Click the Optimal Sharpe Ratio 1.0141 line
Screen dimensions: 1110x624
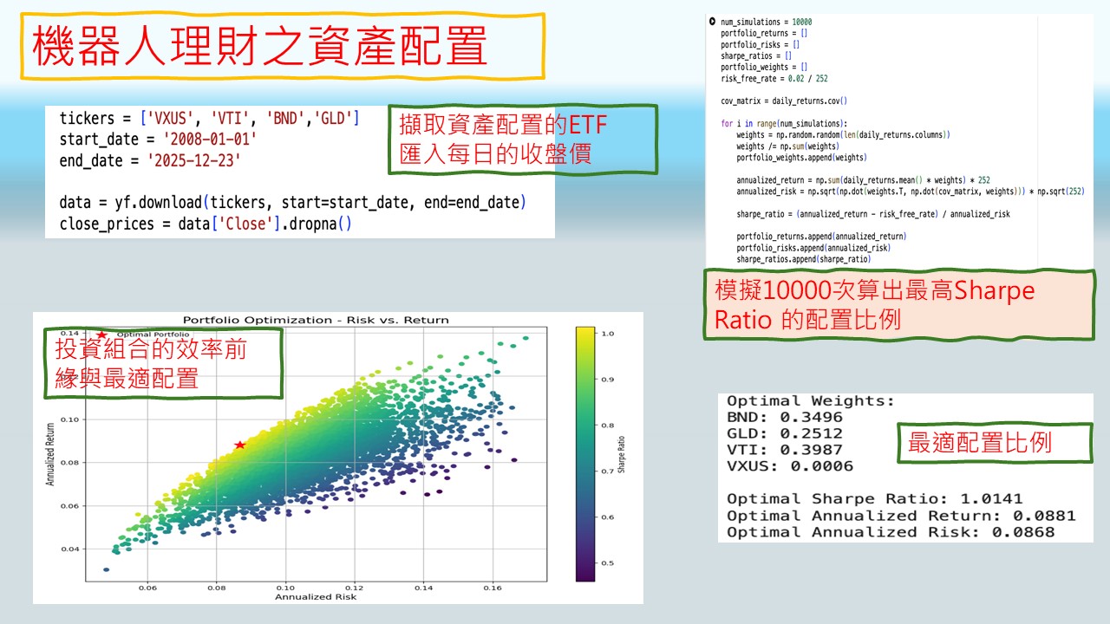pos(874,498)
